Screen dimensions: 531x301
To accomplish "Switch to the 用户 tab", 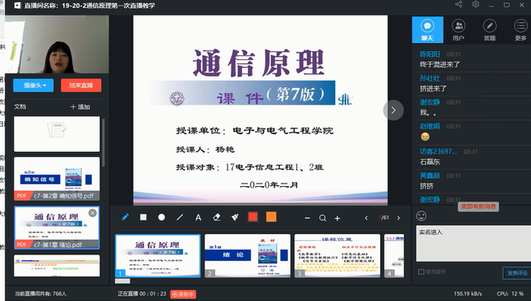I will point(458,30).
